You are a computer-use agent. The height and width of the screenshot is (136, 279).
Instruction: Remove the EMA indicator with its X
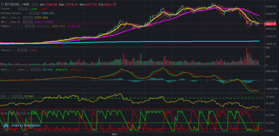pos(31,18)
